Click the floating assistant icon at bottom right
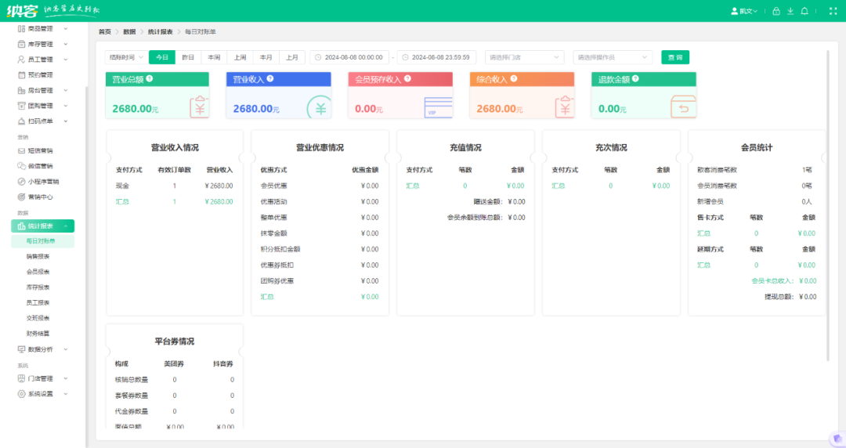 (x=837, y=439)
